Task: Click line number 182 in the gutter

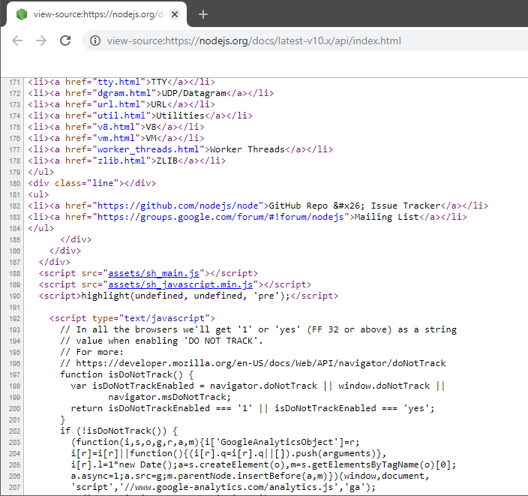Action: 14,206
